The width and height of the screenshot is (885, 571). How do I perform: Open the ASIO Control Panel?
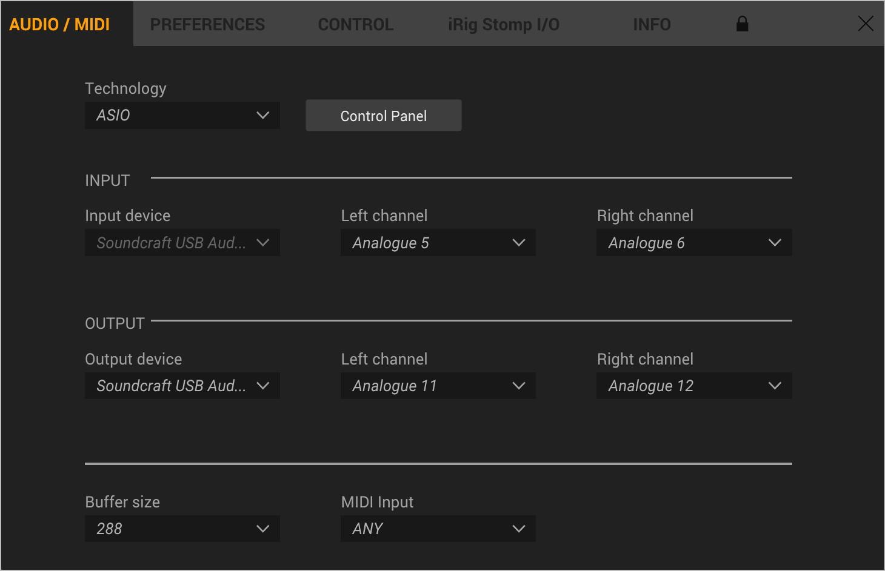click(383, 115)
